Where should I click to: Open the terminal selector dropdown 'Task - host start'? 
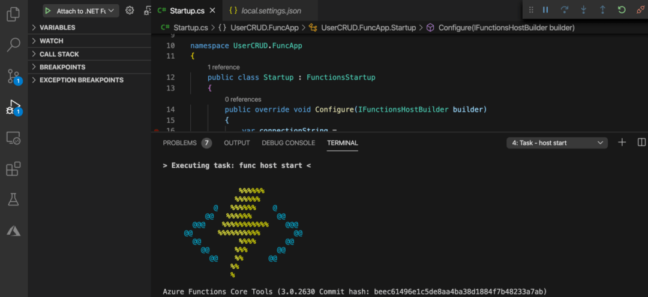(557, 143)
